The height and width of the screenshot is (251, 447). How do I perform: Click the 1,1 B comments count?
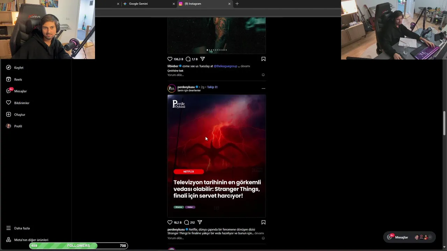pos(195,59)
